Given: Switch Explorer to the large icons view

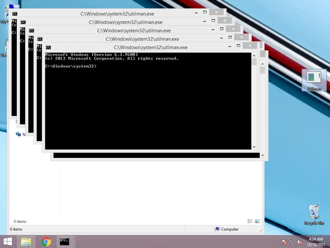Looking at the screenshot, I should (257, 221).
